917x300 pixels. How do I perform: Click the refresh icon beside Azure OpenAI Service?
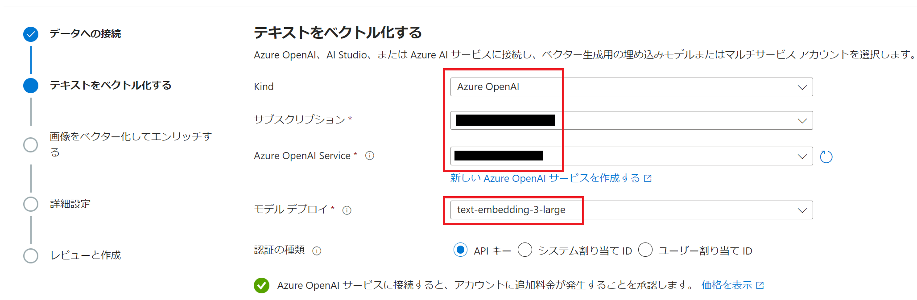[826, 156]
